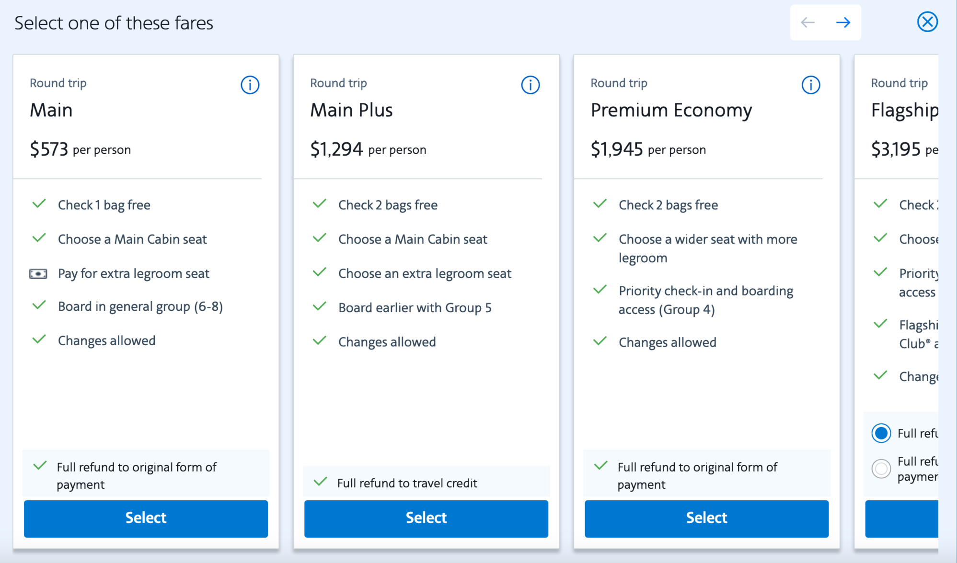957x563 pixels.
Task: Click the Round trip label on Main card
Action: click(x=58, y=82)
